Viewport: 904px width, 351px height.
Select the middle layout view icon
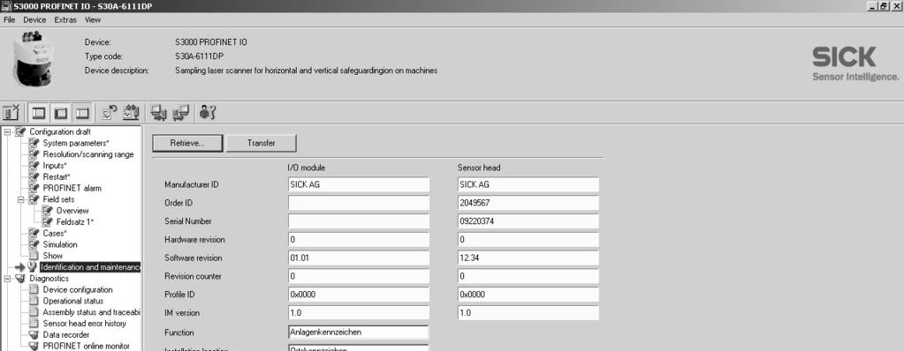coord(61,113)
